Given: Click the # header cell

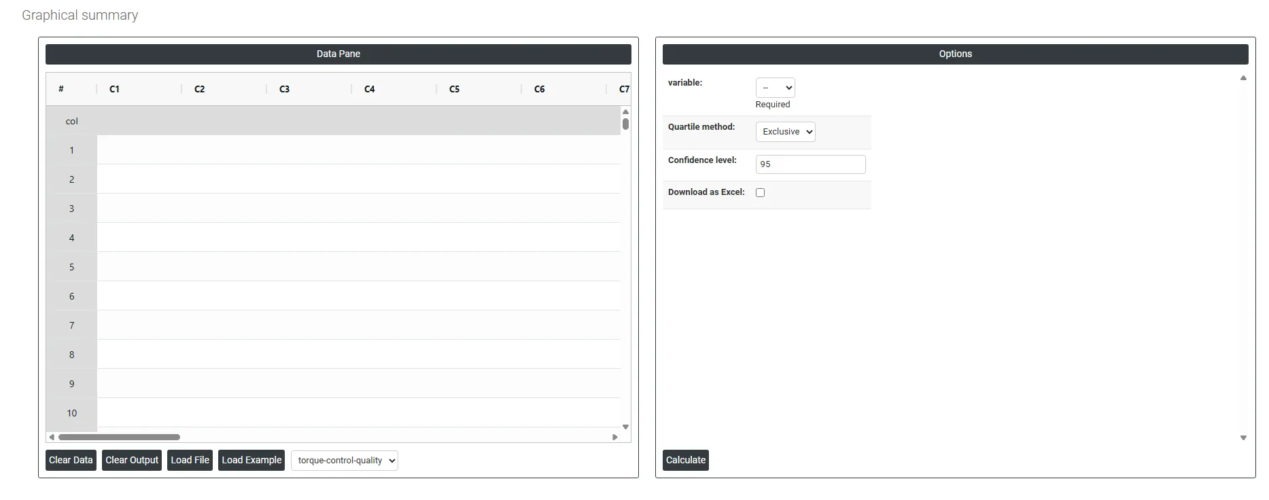Looking at the screenshot, I should (x=71, y=89).
